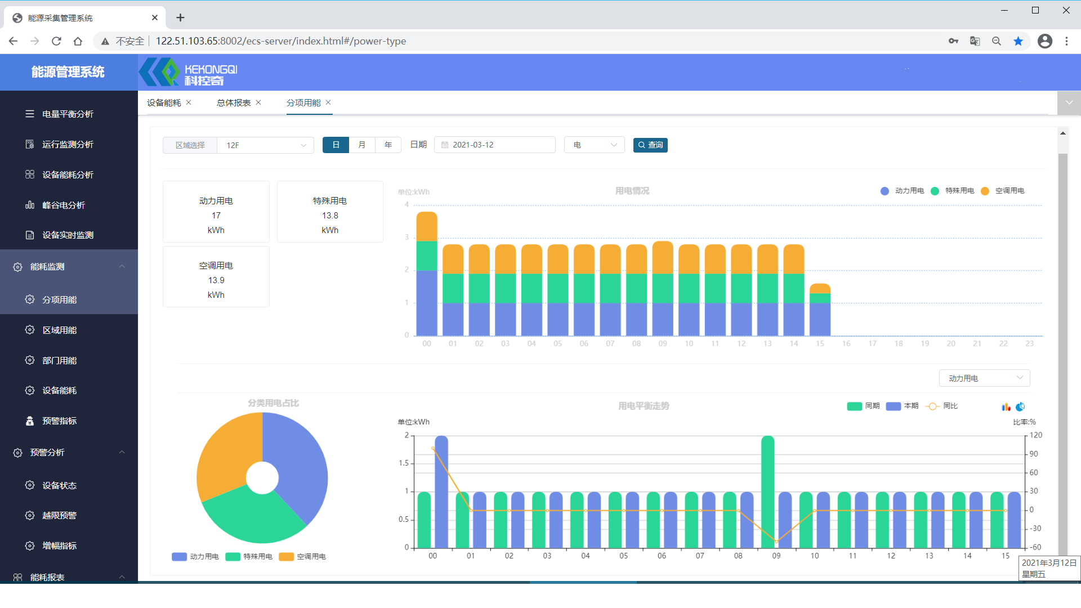
Task: Open 电量平衡分析 menu icon
Action: pyautogui.click(x=30, y=114)
